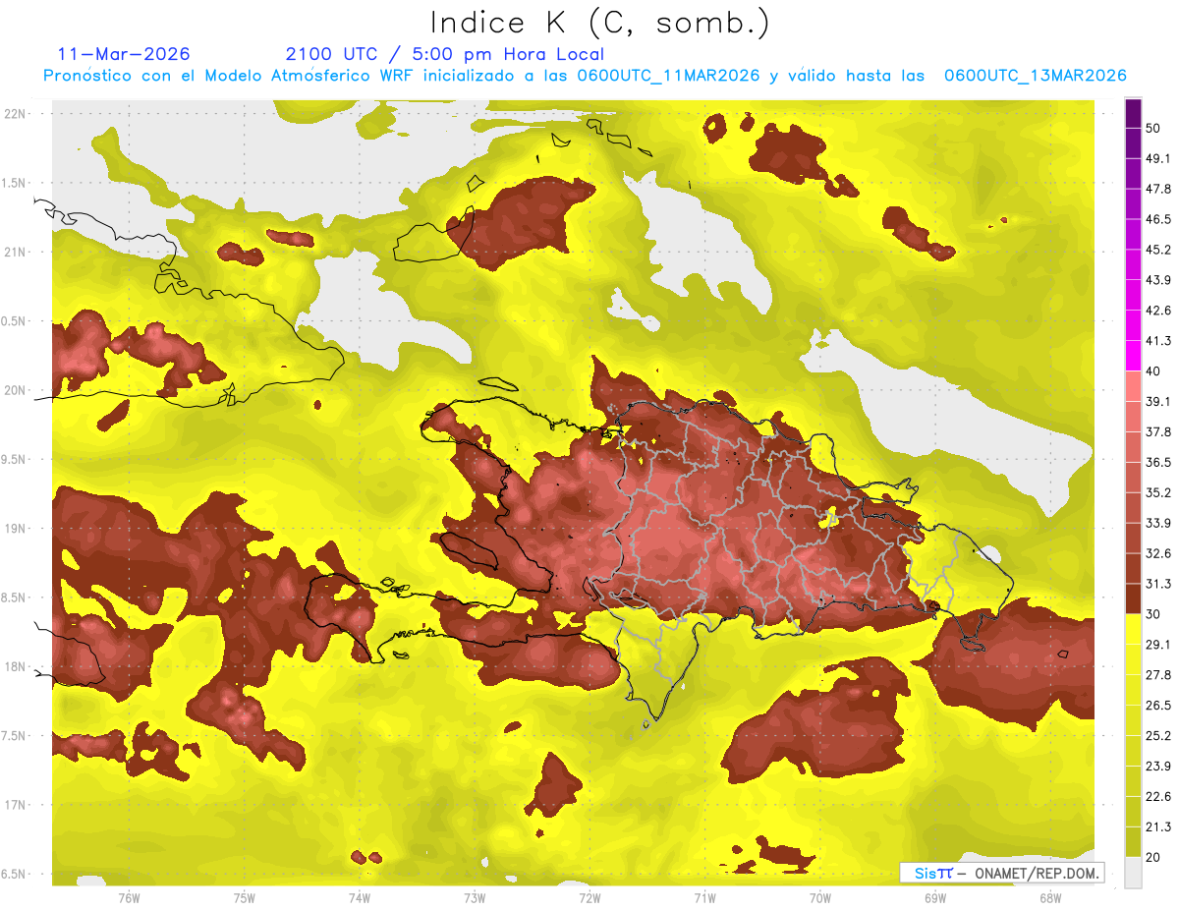Image resolution: width=1179 pixels, height=911 pixels.
Task: Click the colorbar value 30
Action: point(1153,614)
